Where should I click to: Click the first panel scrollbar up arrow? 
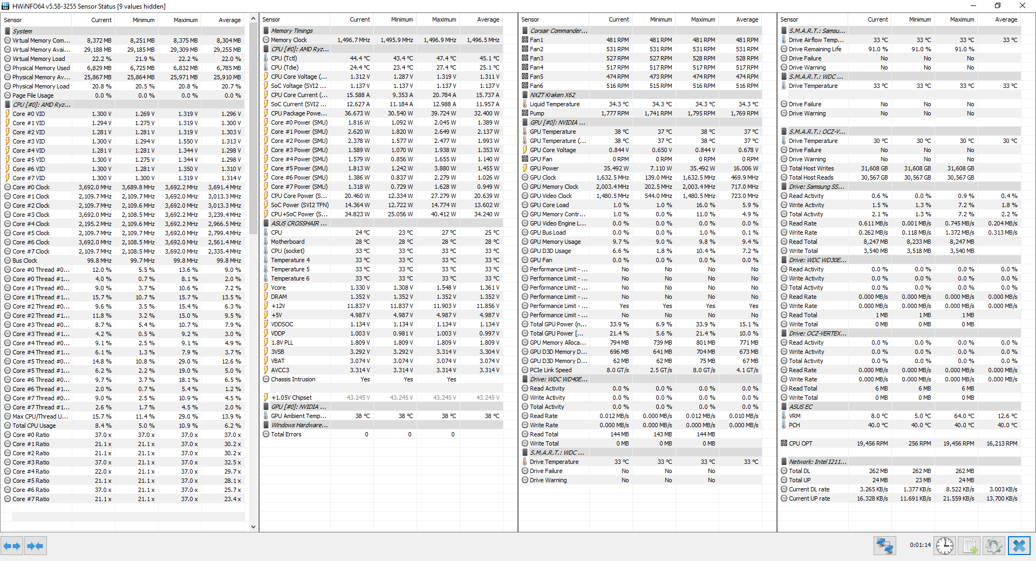click(x=253, y=19)
